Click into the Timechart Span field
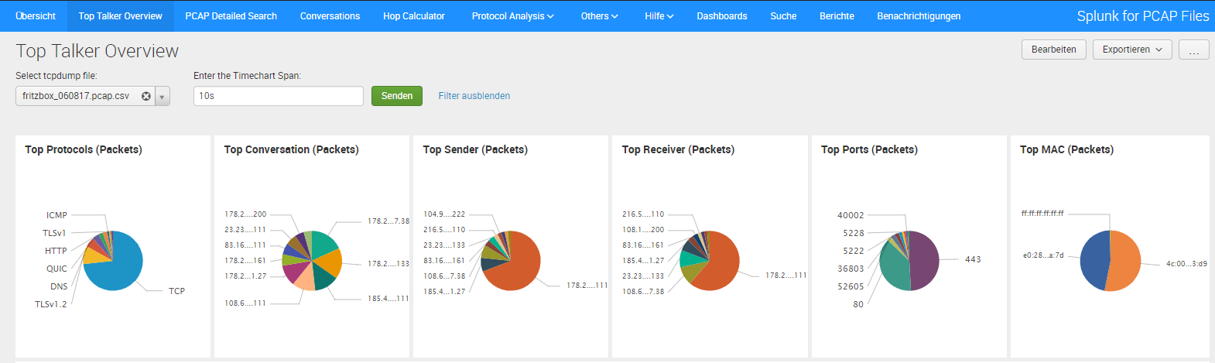The image size is (1215, 363). (278, 96)
